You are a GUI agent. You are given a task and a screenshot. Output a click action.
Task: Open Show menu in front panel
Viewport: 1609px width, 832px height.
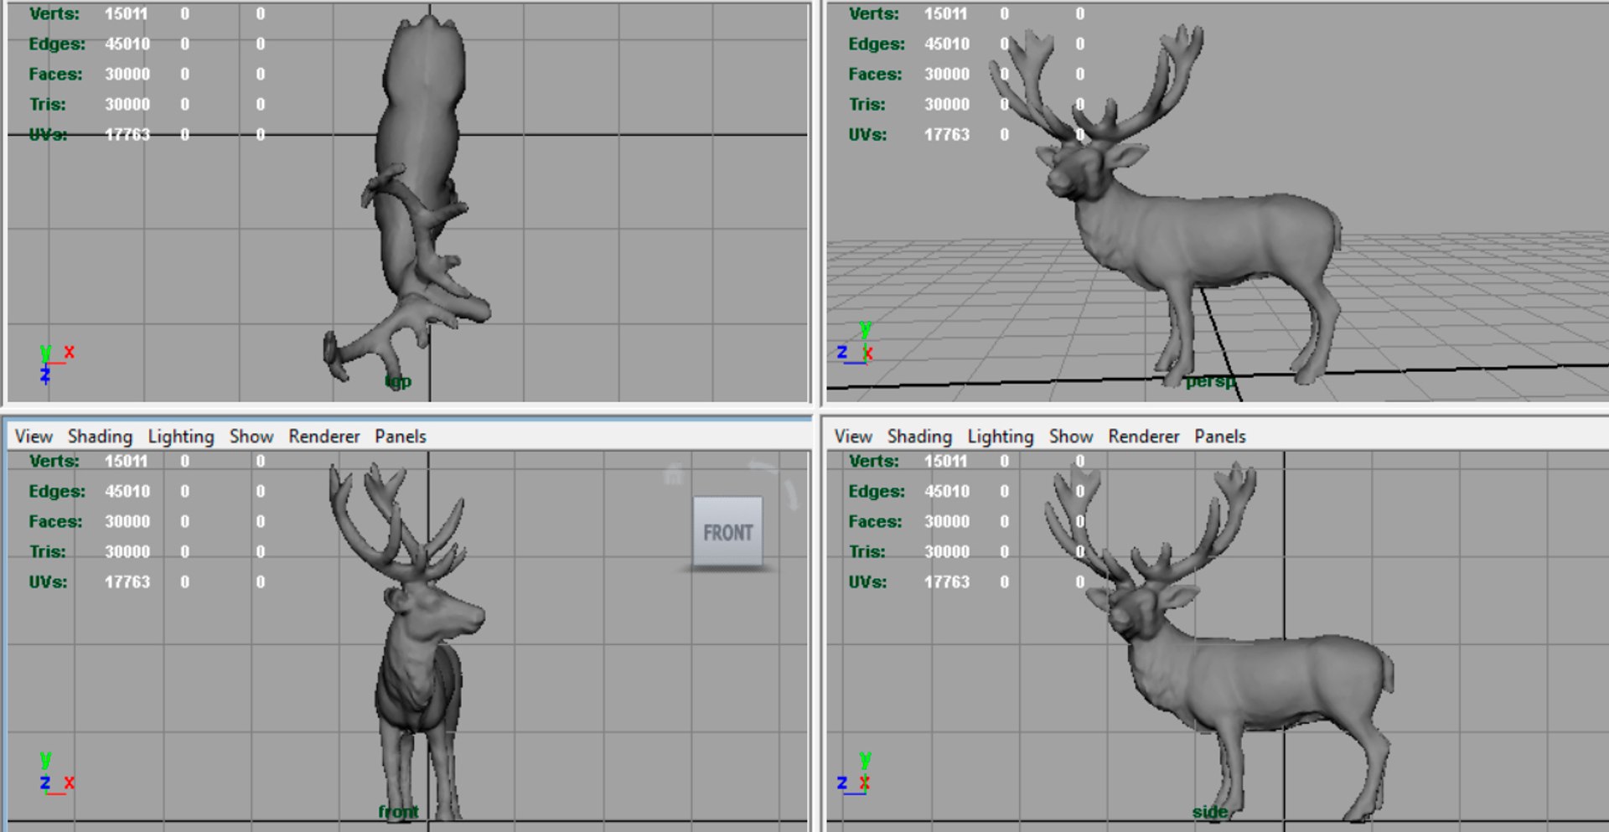pos(251,437)
